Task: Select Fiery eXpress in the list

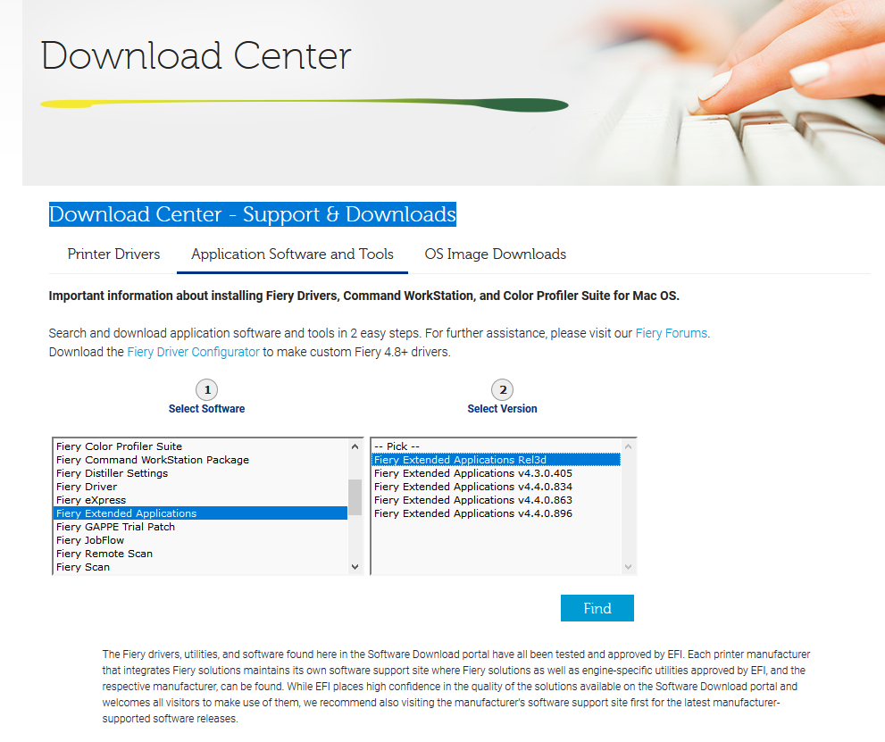Action: [x=91, y=500]
